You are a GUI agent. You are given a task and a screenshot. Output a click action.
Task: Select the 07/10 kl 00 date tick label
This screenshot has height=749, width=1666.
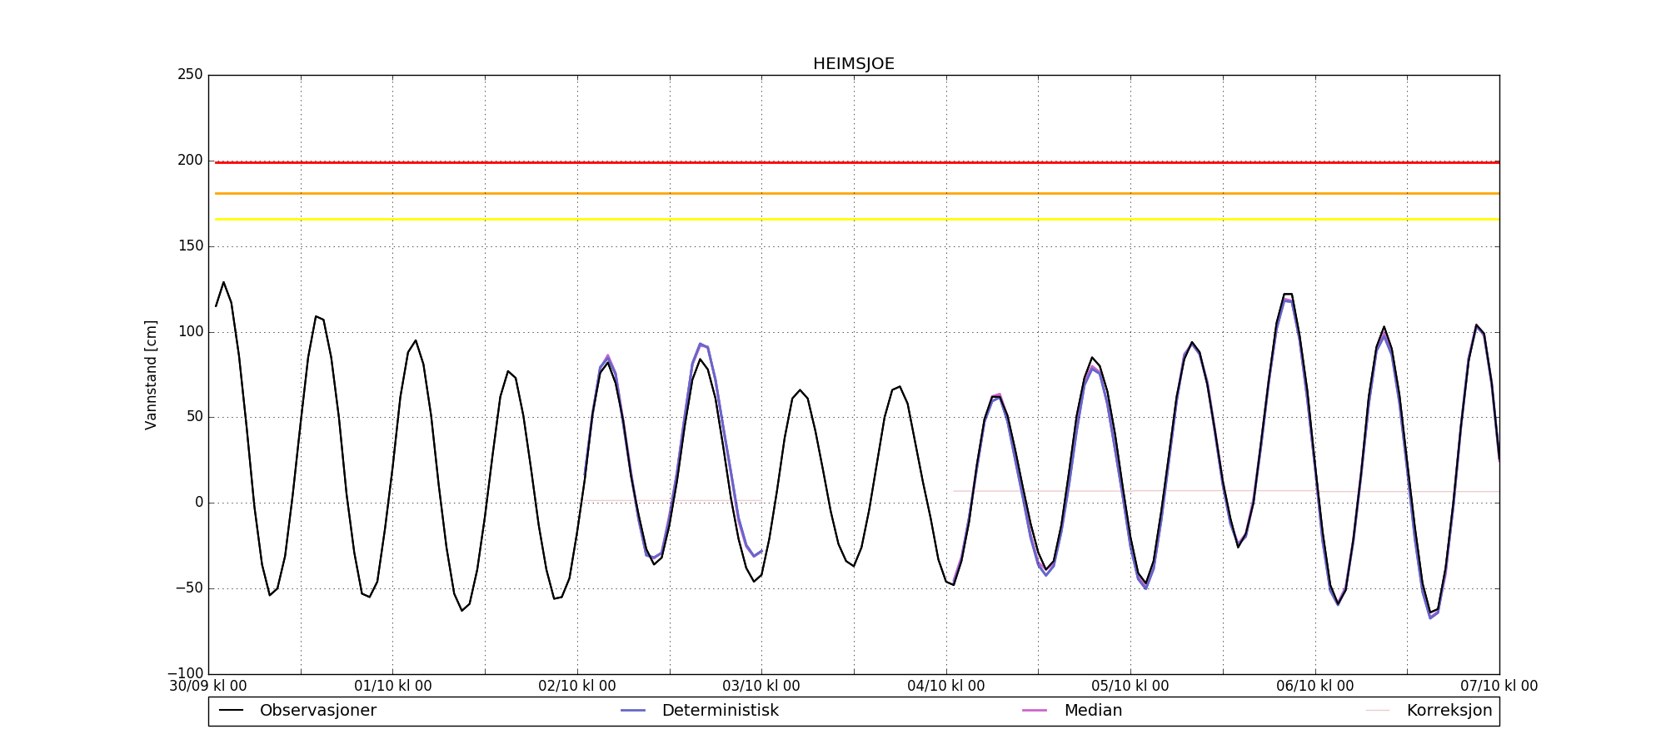(1499, 687)
